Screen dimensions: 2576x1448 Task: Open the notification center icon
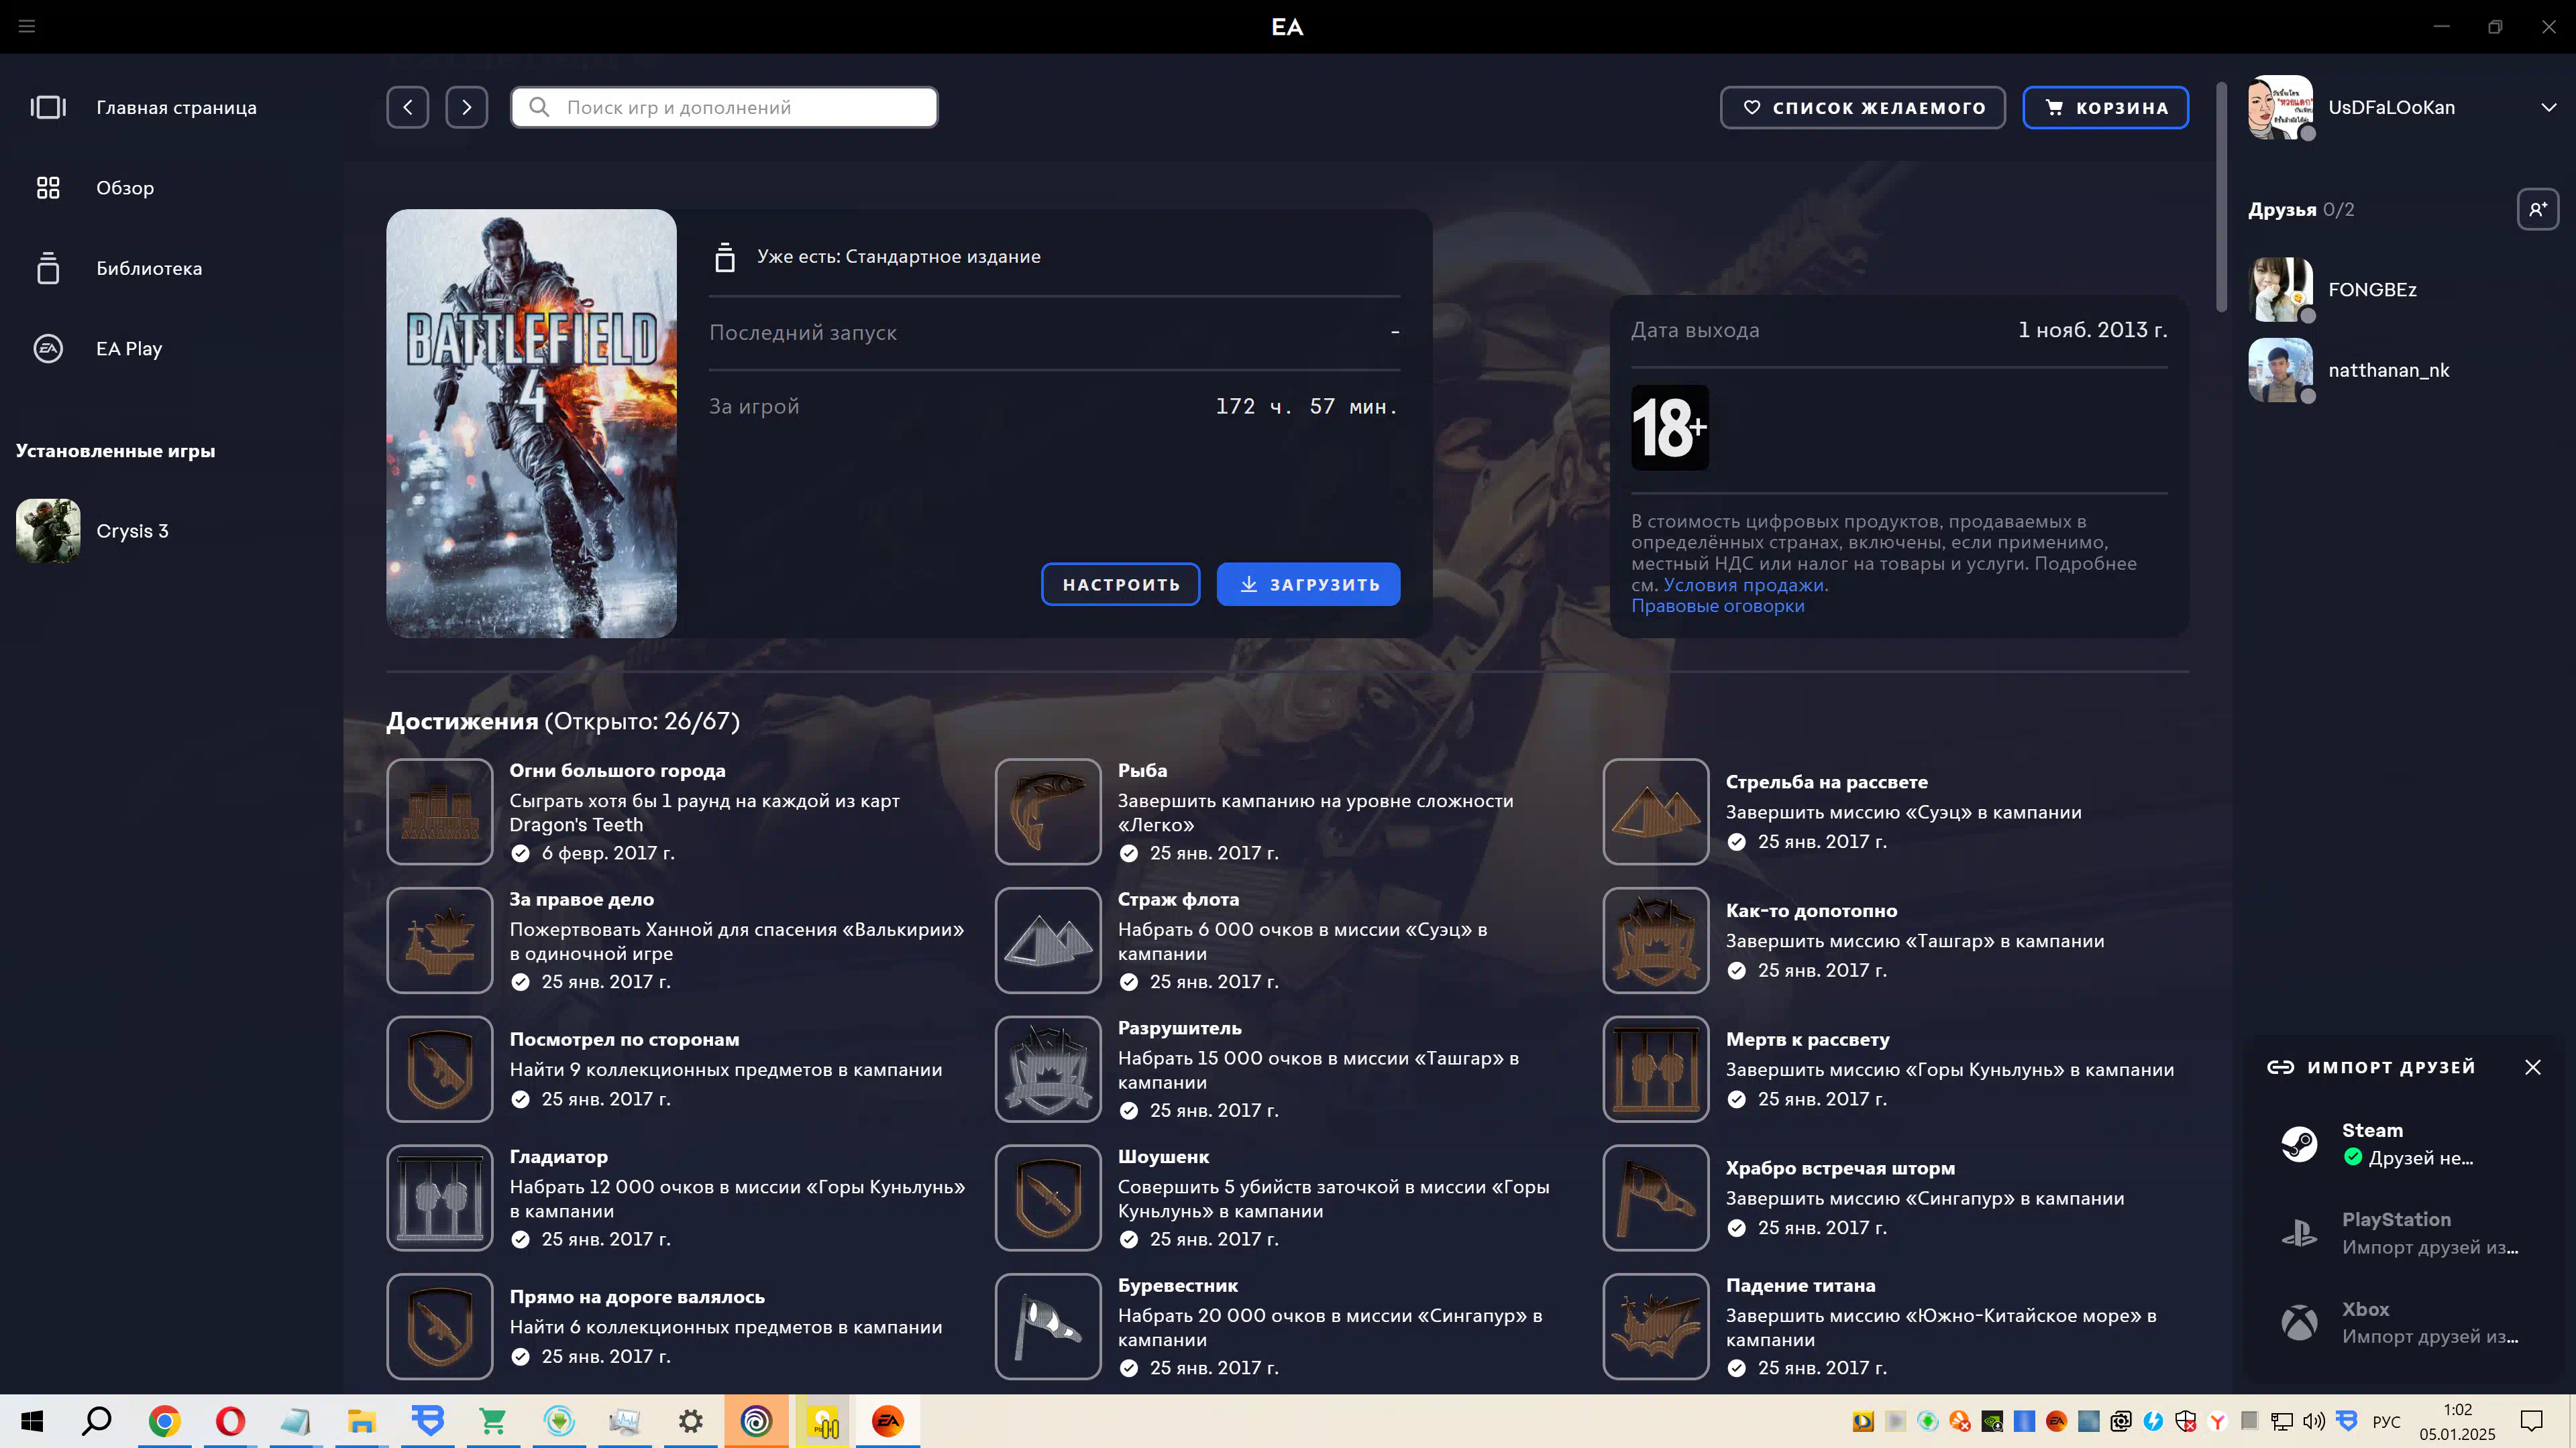coord(2531,1421)
